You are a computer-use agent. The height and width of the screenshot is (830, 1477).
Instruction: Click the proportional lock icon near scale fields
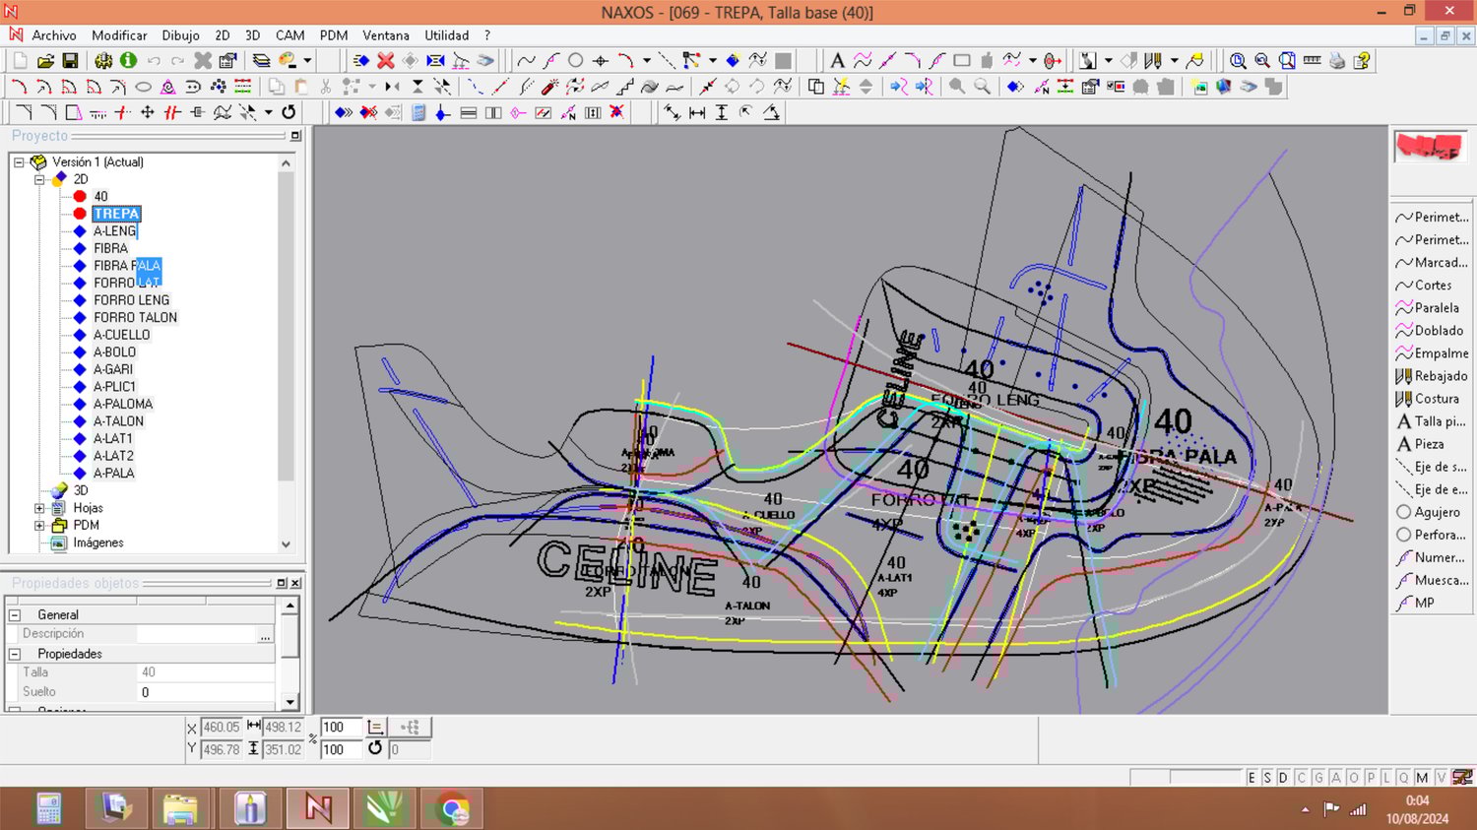pyautogui.click(x=375, y=728)
